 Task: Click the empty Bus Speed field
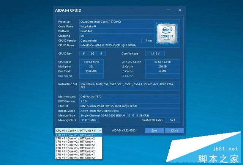click(91, 76)
